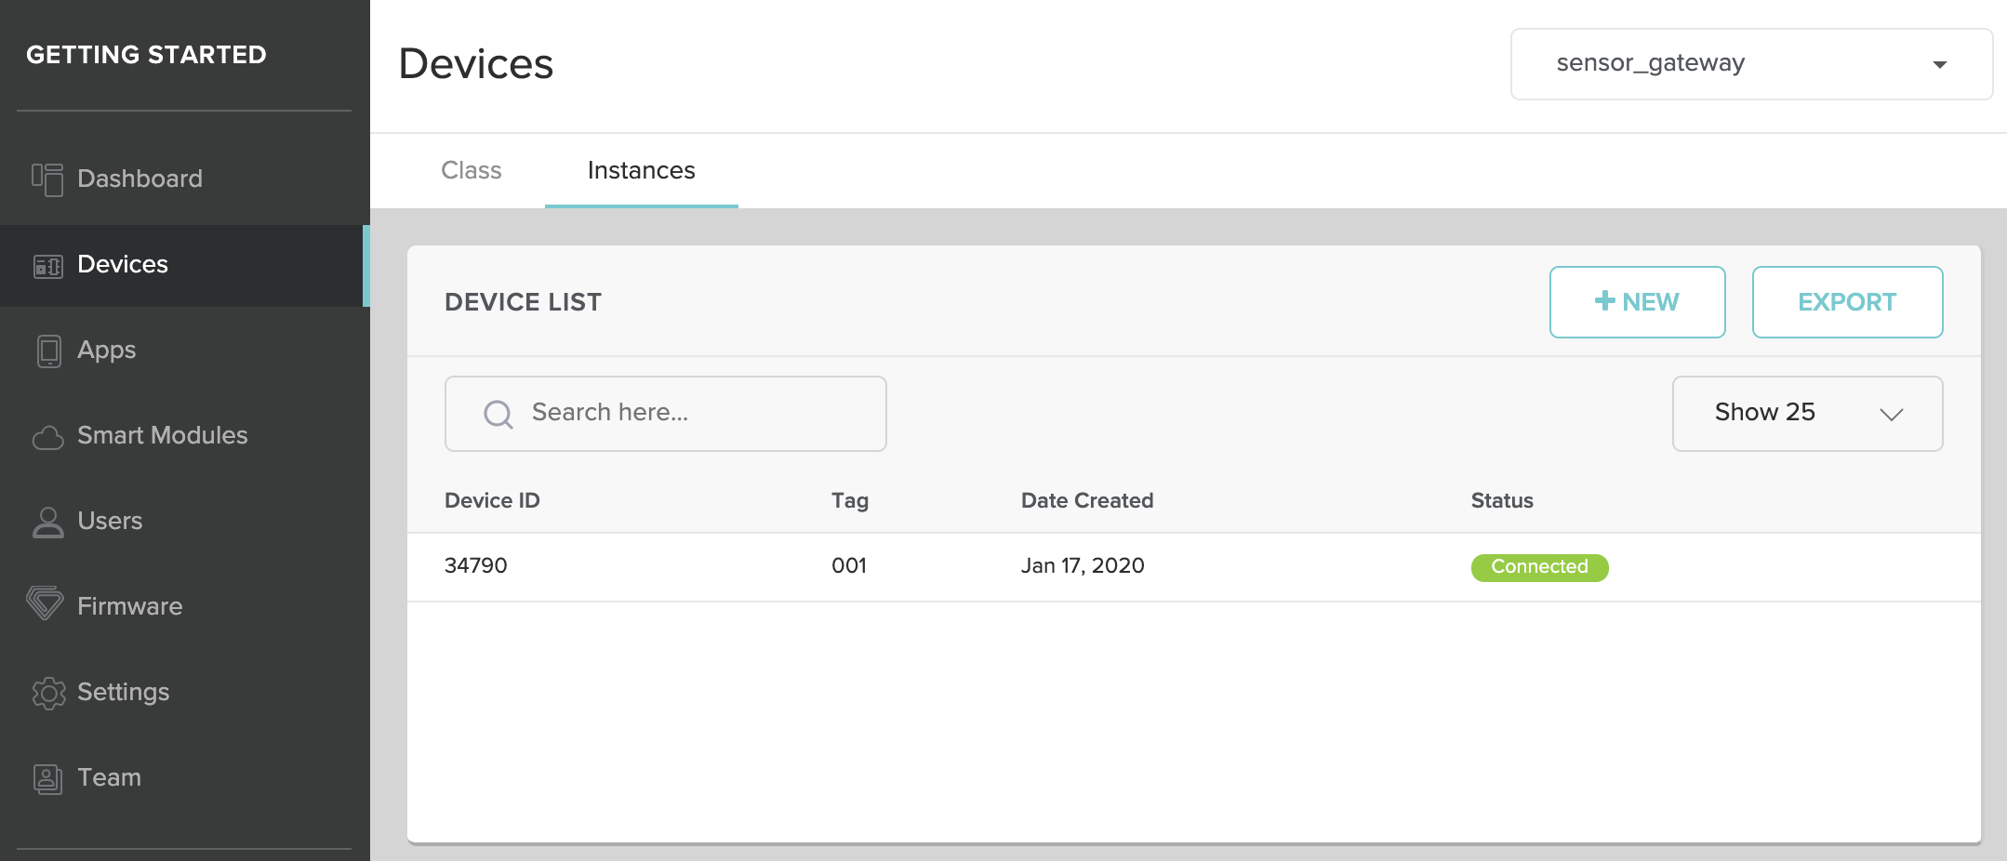The height and width of the screenshot is (861, 2007).
Task: Expand the Show 25 page size dropdown
Action: click(x=1807, y=414)
